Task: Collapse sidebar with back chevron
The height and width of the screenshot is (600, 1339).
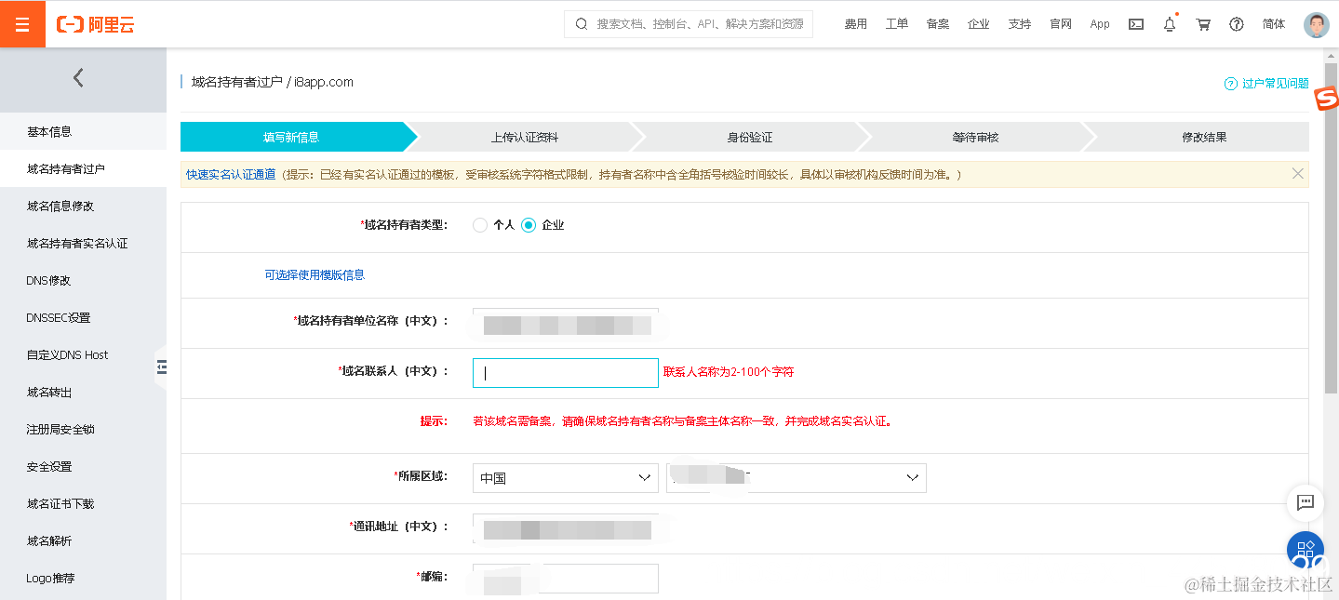Action: tap(78, 78)
